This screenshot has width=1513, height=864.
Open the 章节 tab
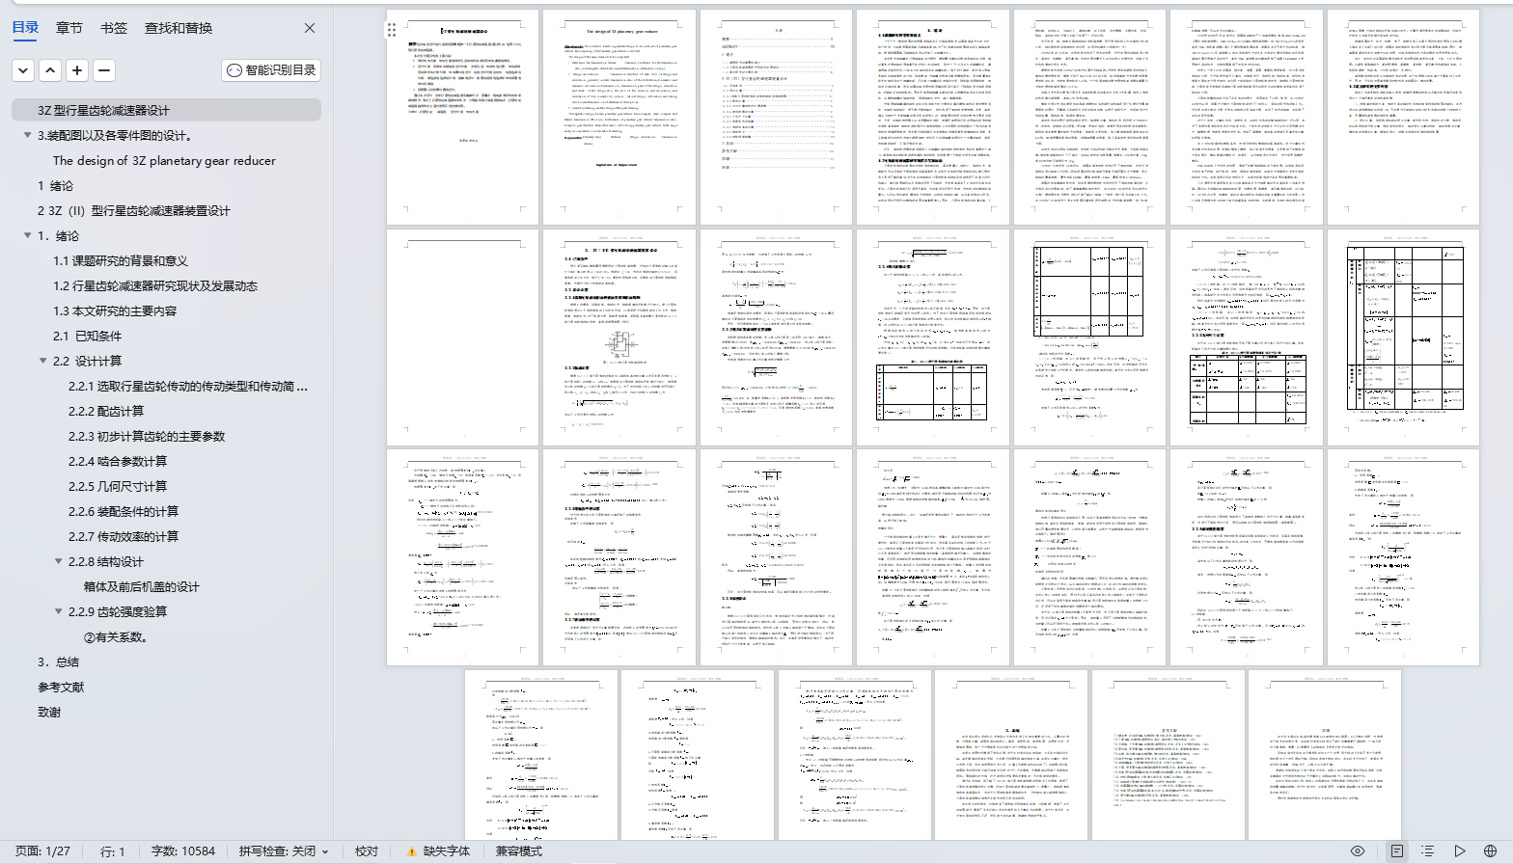pyautogui.click(x=69, y=28)
